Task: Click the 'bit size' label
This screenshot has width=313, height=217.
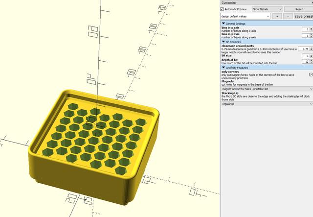Action: tap(226, 55)
